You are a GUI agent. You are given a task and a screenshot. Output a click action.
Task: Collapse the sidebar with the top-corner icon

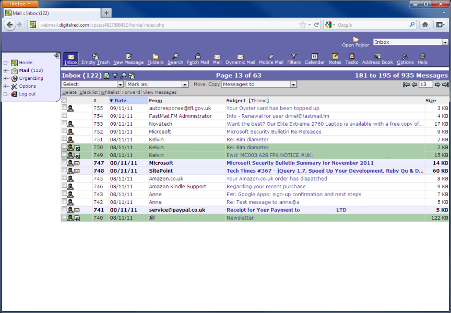coord(57,56)
